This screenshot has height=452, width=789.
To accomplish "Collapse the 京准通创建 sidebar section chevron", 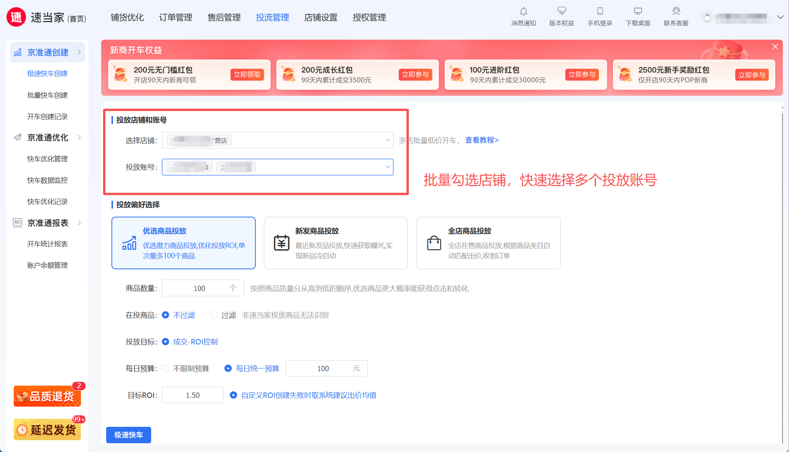I will 79,52.
